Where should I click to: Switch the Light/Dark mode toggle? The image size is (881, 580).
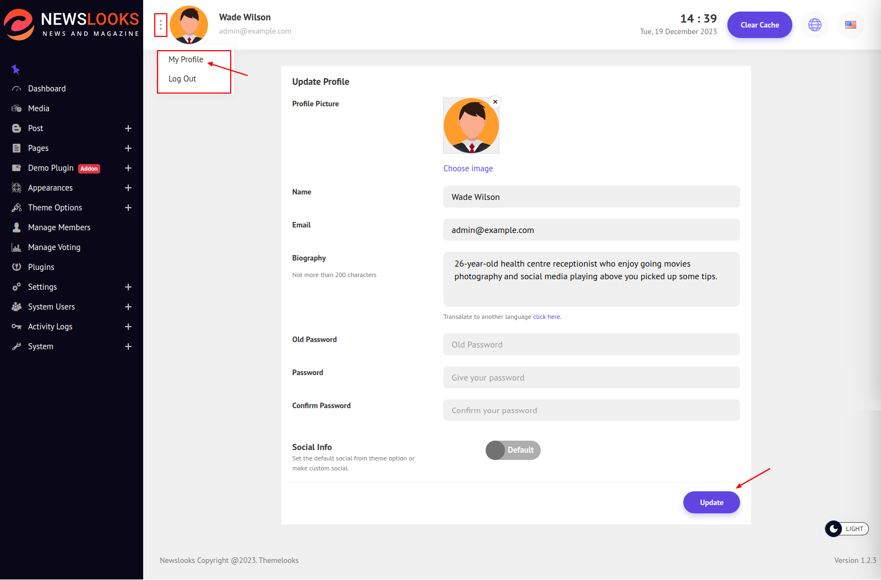(x=846, y=529)
